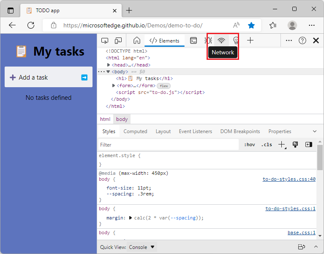
Task: Open the Favorites list icon
Action: [x=273, y=25]
